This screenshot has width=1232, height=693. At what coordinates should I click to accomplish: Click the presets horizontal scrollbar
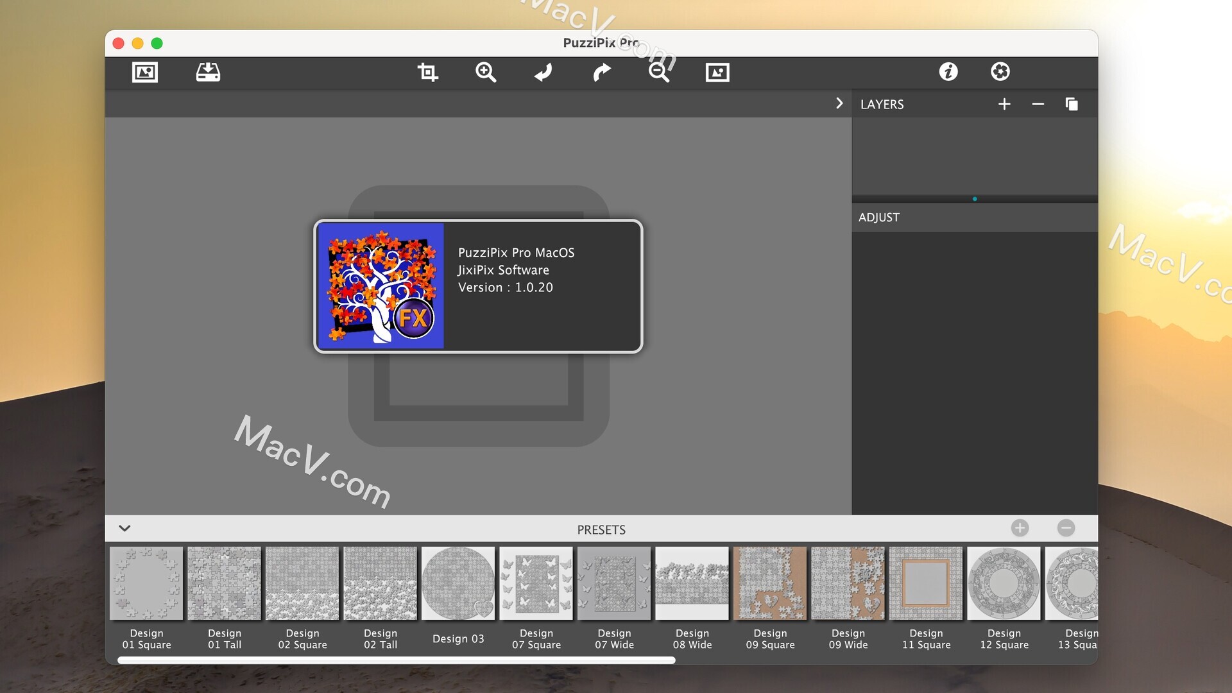tap(396, 660)
